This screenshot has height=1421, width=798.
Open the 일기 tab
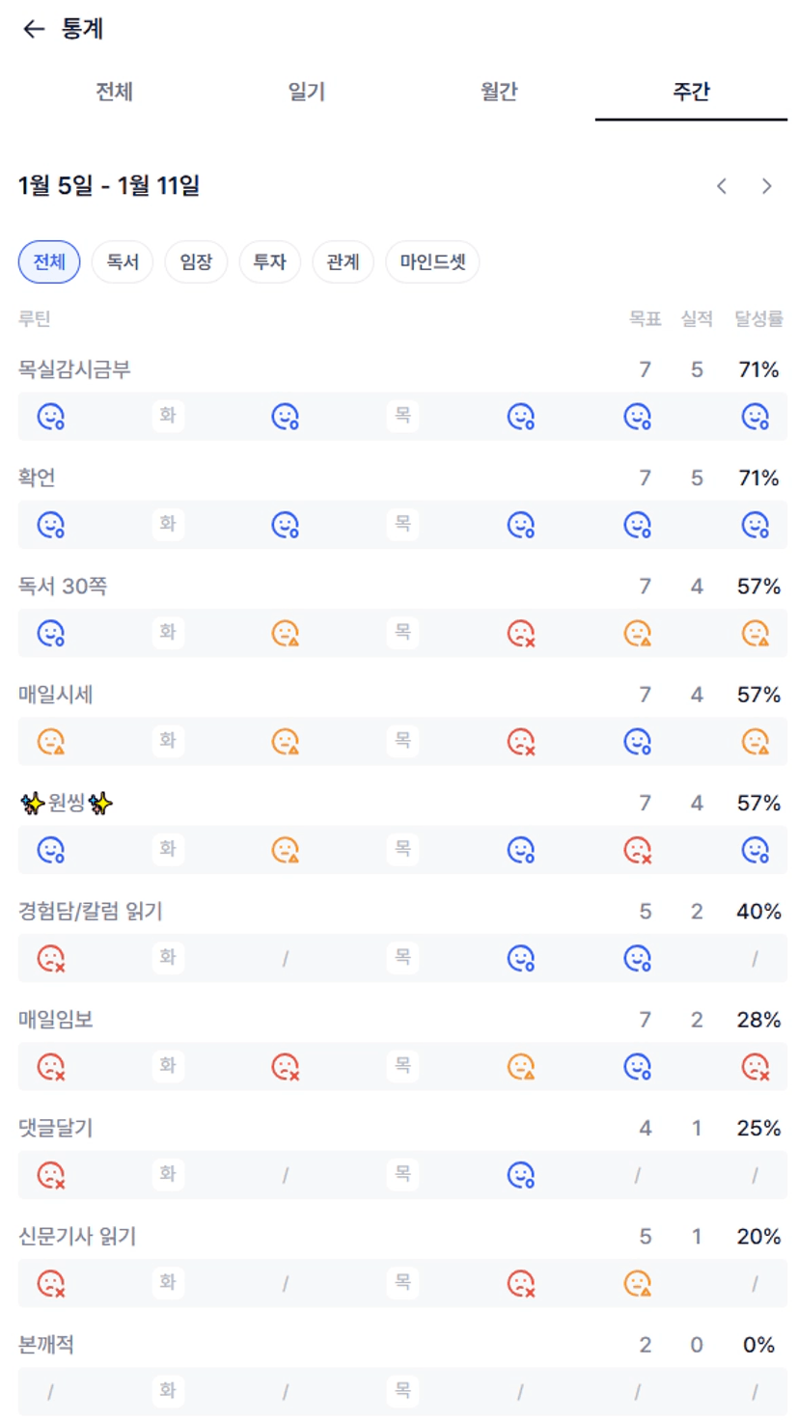click(x=307, y=93)
